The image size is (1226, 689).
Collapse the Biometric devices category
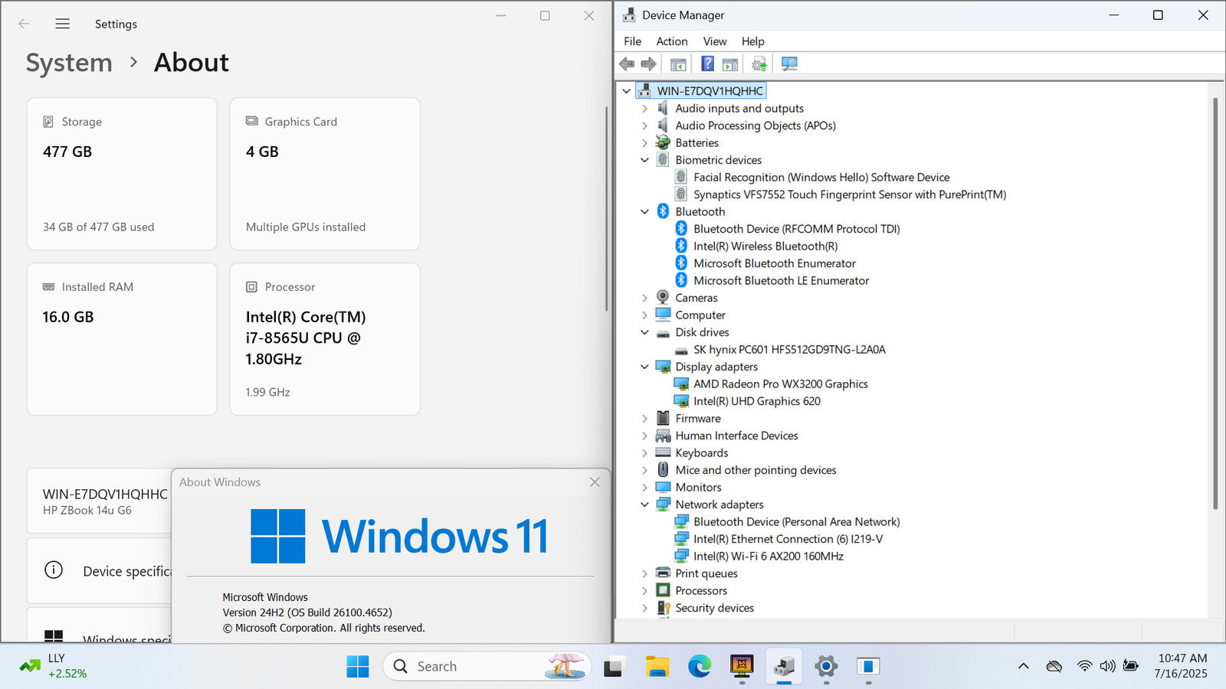pos(644,160)
